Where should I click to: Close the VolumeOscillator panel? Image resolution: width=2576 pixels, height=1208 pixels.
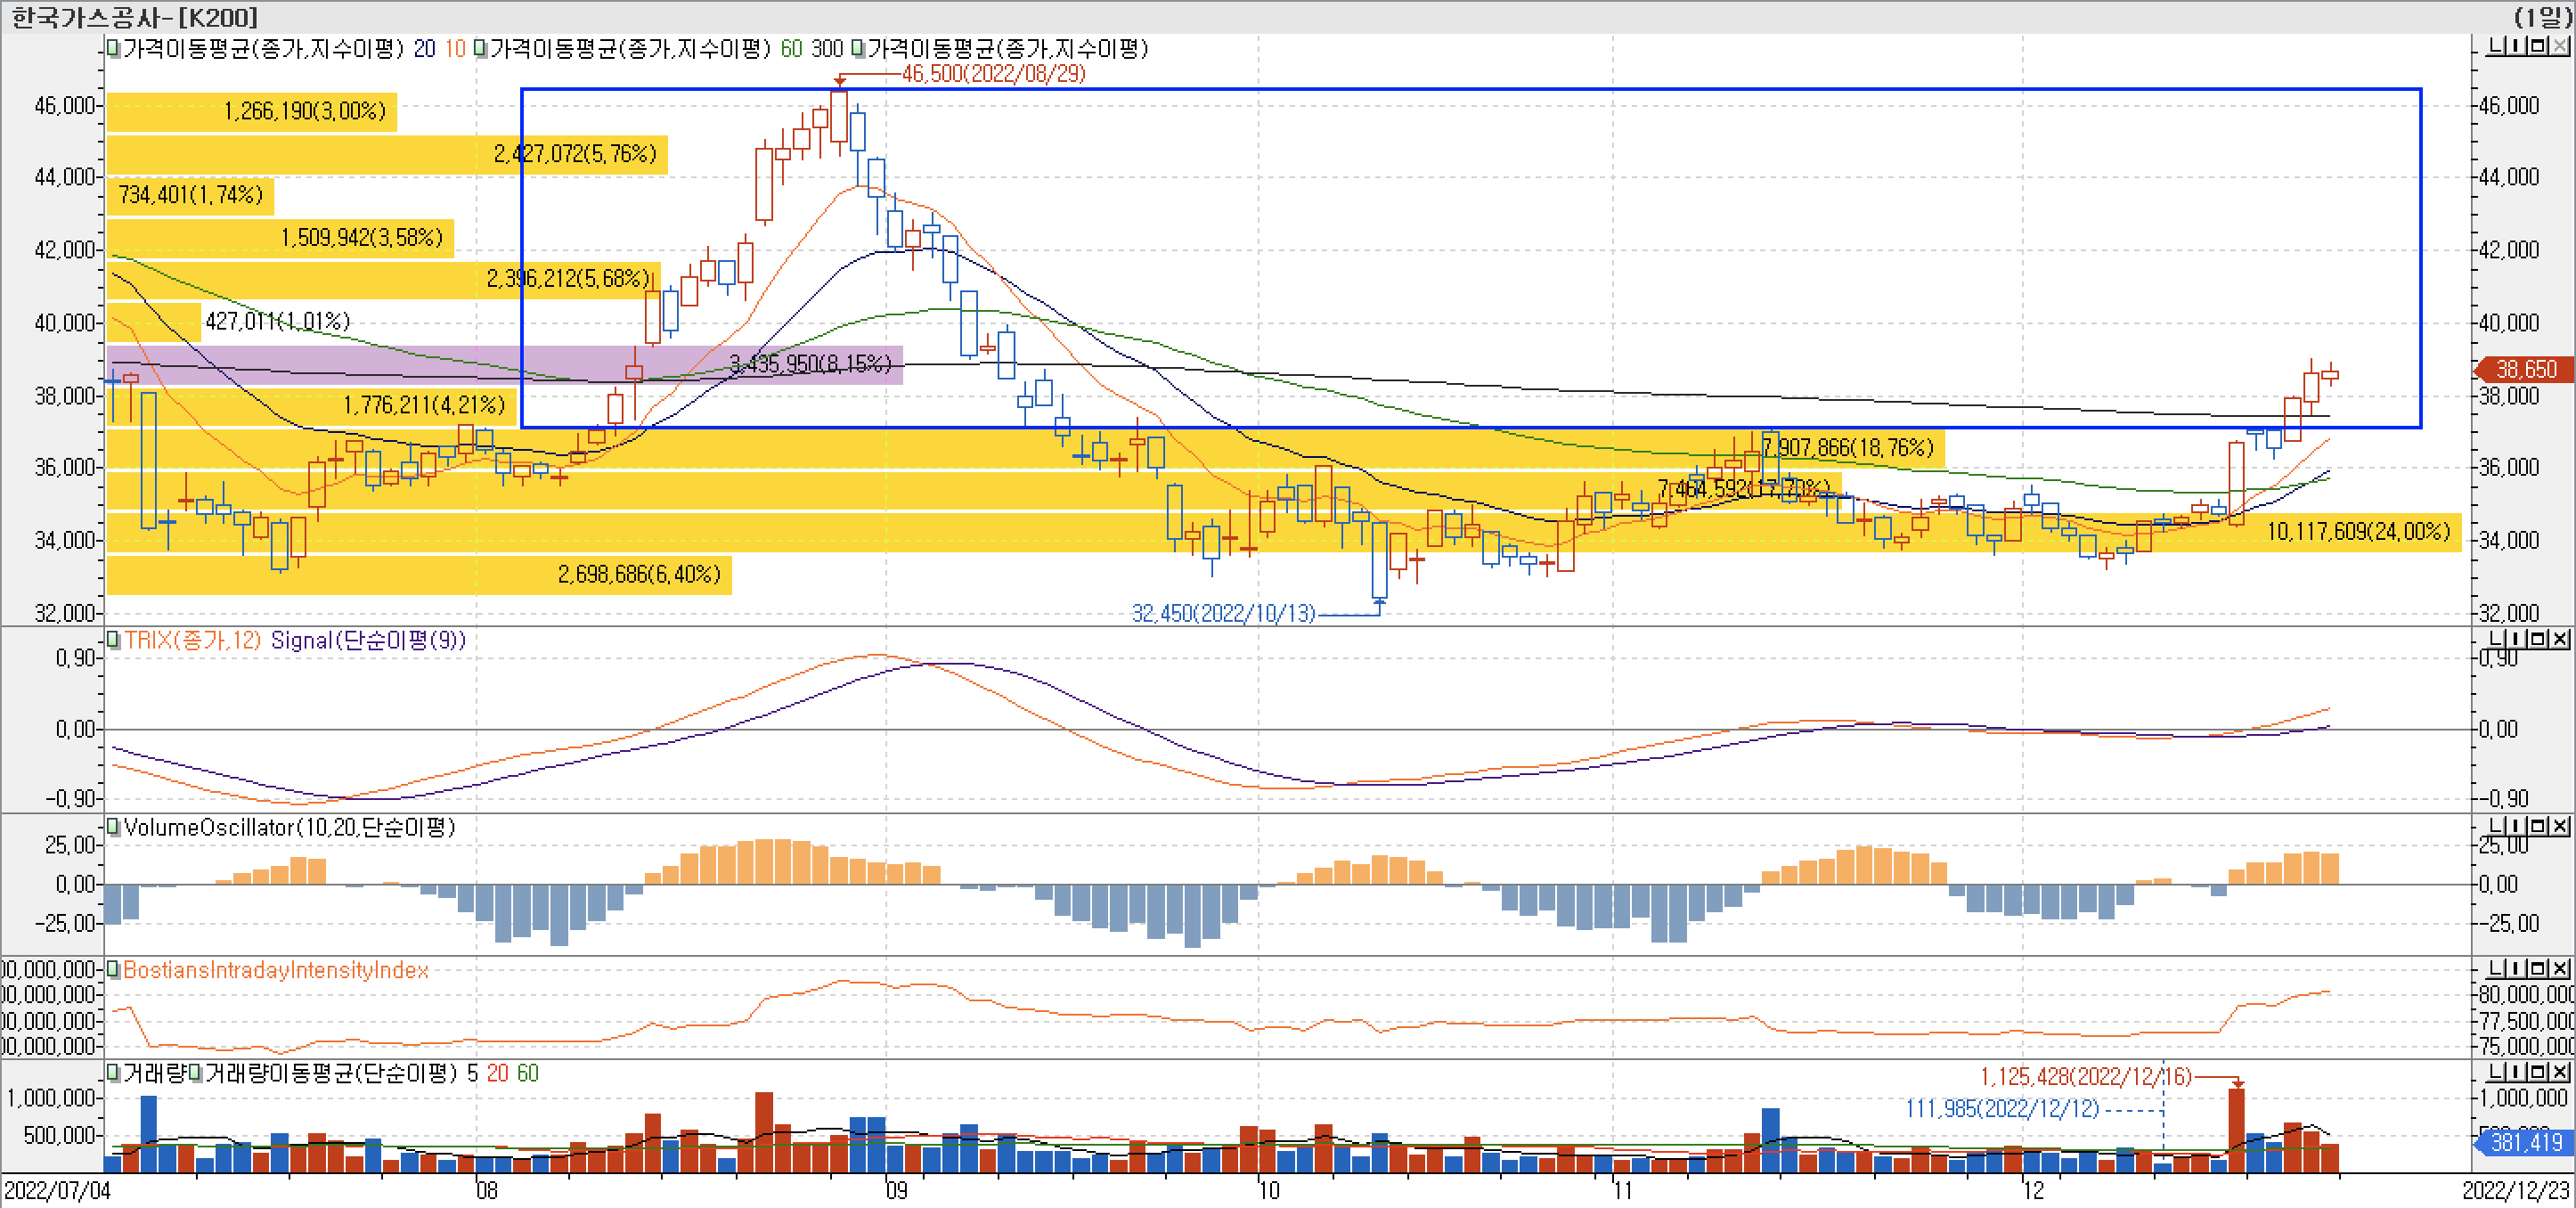click(2559, 826)
